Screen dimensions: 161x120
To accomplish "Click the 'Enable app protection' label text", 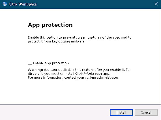I will (x=51, y=63).
